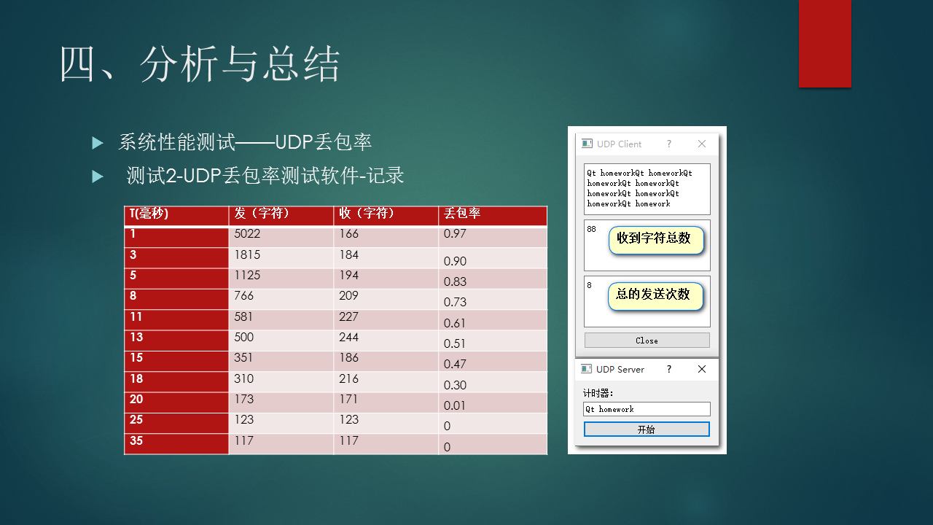Click the T row header 25
This screenshot has width=933, height=525.
coord(176,424)
